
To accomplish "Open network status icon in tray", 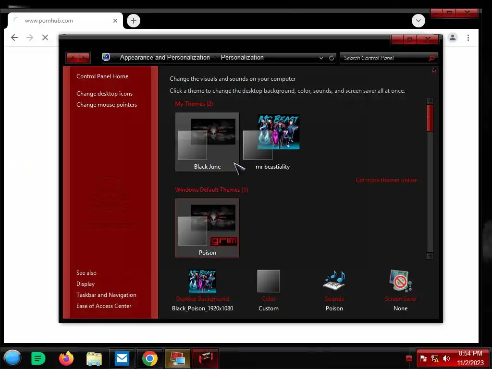I will 435,358.
